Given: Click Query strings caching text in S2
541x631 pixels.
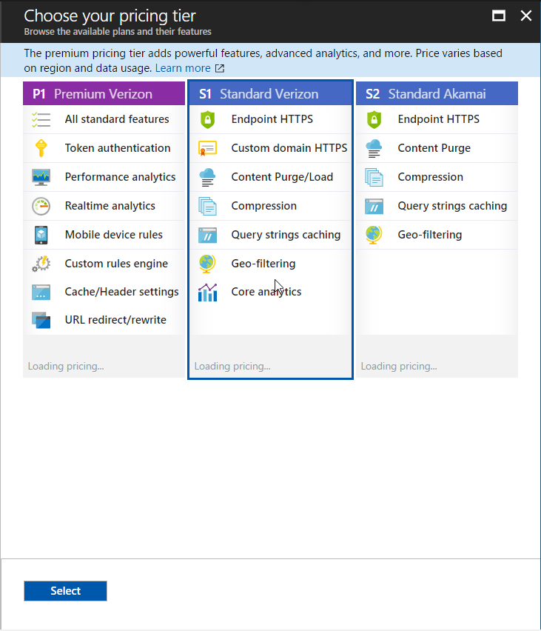Looking at the screenshot, I should coord(452,206).
